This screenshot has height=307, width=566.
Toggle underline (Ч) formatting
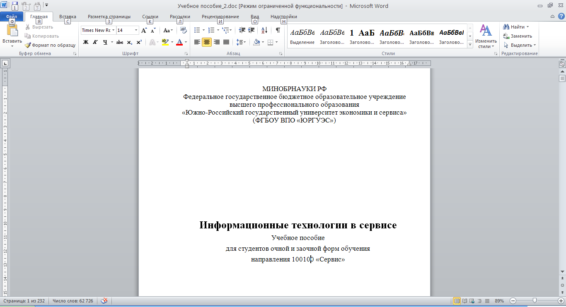[105, 42]
